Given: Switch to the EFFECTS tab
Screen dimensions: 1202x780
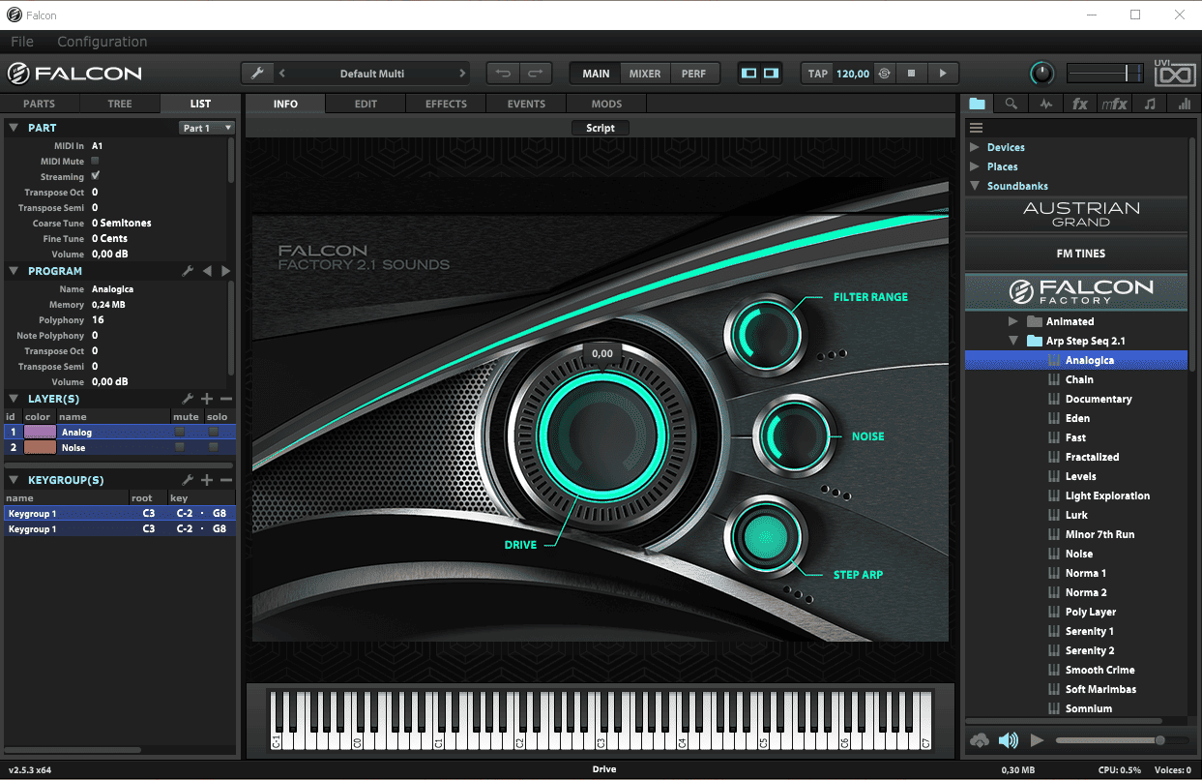Looking at the screenshot, I should pyautogui.click(x=446, y=104).
